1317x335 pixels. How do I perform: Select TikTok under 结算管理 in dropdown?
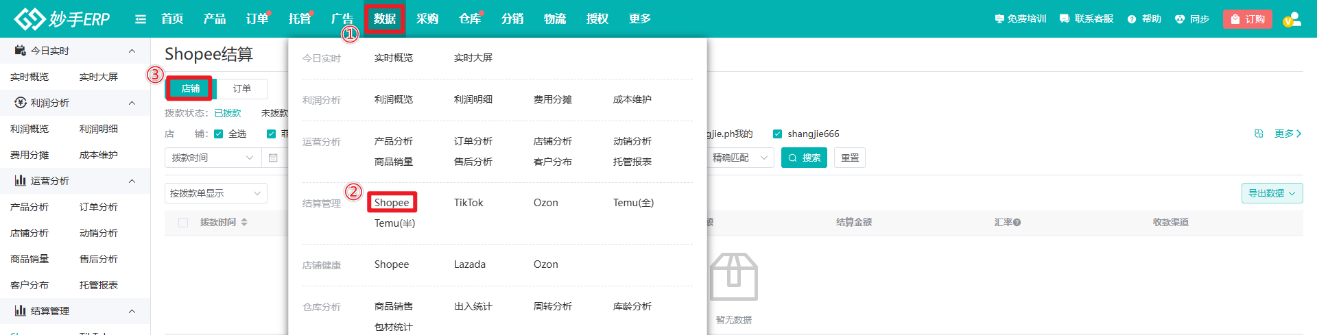[468, 203]
